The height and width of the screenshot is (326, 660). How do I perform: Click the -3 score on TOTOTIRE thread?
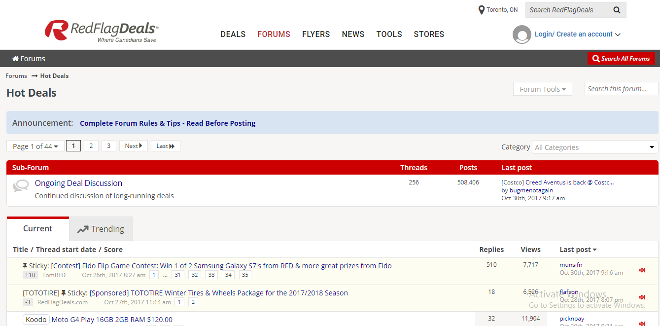click(28, 302)
